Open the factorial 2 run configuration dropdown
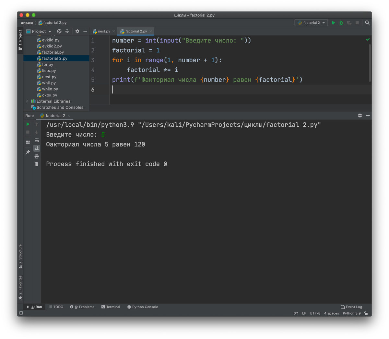 (x=311, y=23)
